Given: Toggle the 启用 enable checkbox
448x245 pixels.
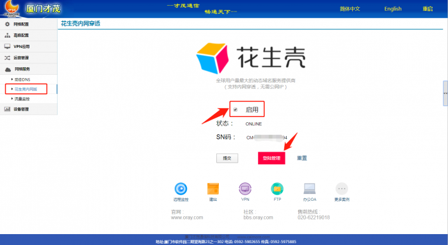Looking at the screenshot, I should point(236,109).
